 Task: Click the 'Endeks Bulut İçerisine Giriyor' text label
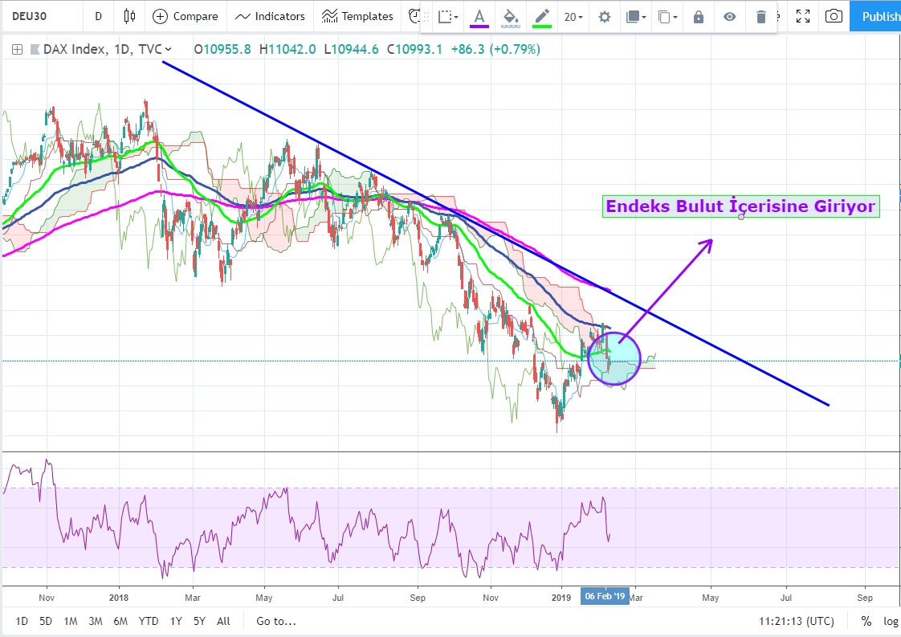tap(740, 206)
